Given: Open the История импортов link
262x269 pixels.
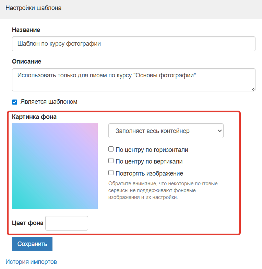Looking at the screenshot, I should pos(31,262).
